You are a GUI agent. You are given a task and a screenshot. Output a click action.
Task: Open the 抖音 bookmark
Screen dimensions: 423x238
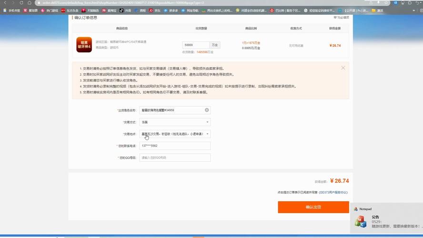click(125, 10)
